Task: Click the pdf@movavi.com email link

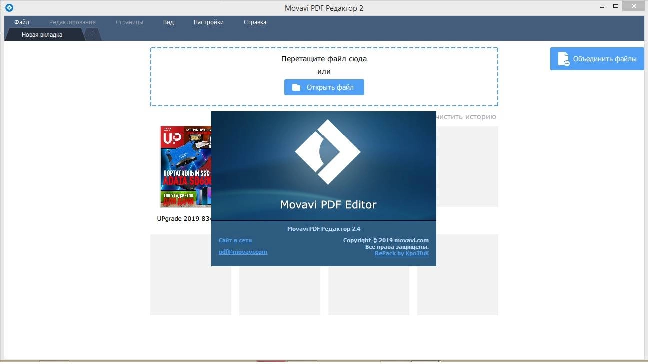Action: (x=243, y=252)
